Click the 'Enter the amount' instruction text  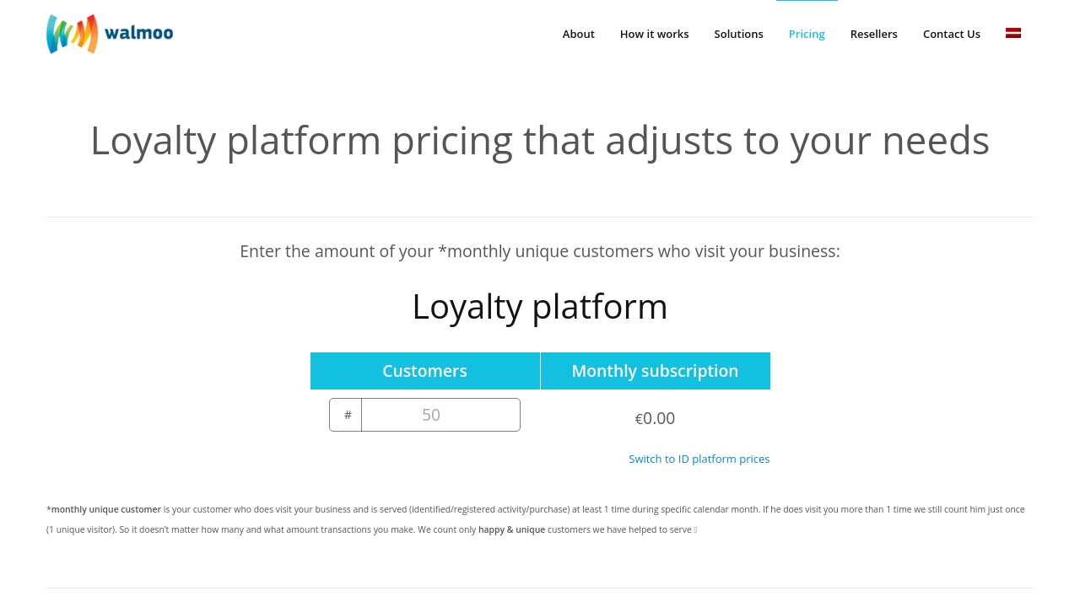[x=540, y=251]
